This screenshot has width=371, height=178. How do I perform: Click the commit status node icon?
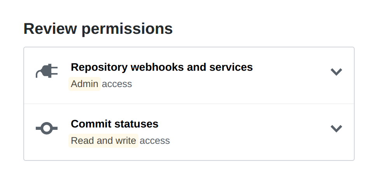tap(47, 128)
